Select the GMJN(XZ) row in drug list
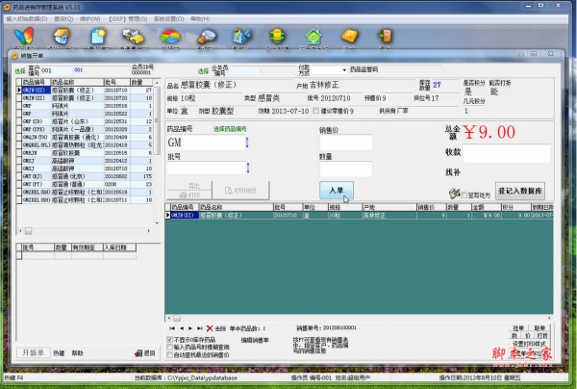The height and width of the screenshot is (389, 577). [x=35, y=91]
